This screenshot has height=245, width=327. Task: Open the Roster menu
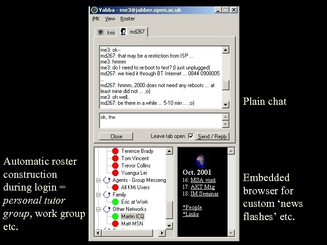click(x=128, y=19)
